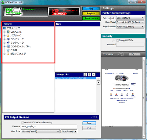147x140 pixels.
Task: Open the Color Model dropdown
Action: (x=130, y=22)
